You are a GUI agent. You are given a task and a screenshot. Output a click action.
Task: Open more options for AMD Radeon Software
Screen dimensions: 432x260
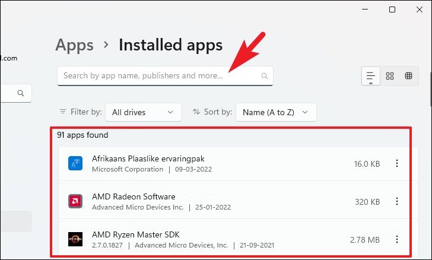tap(397, 201)
